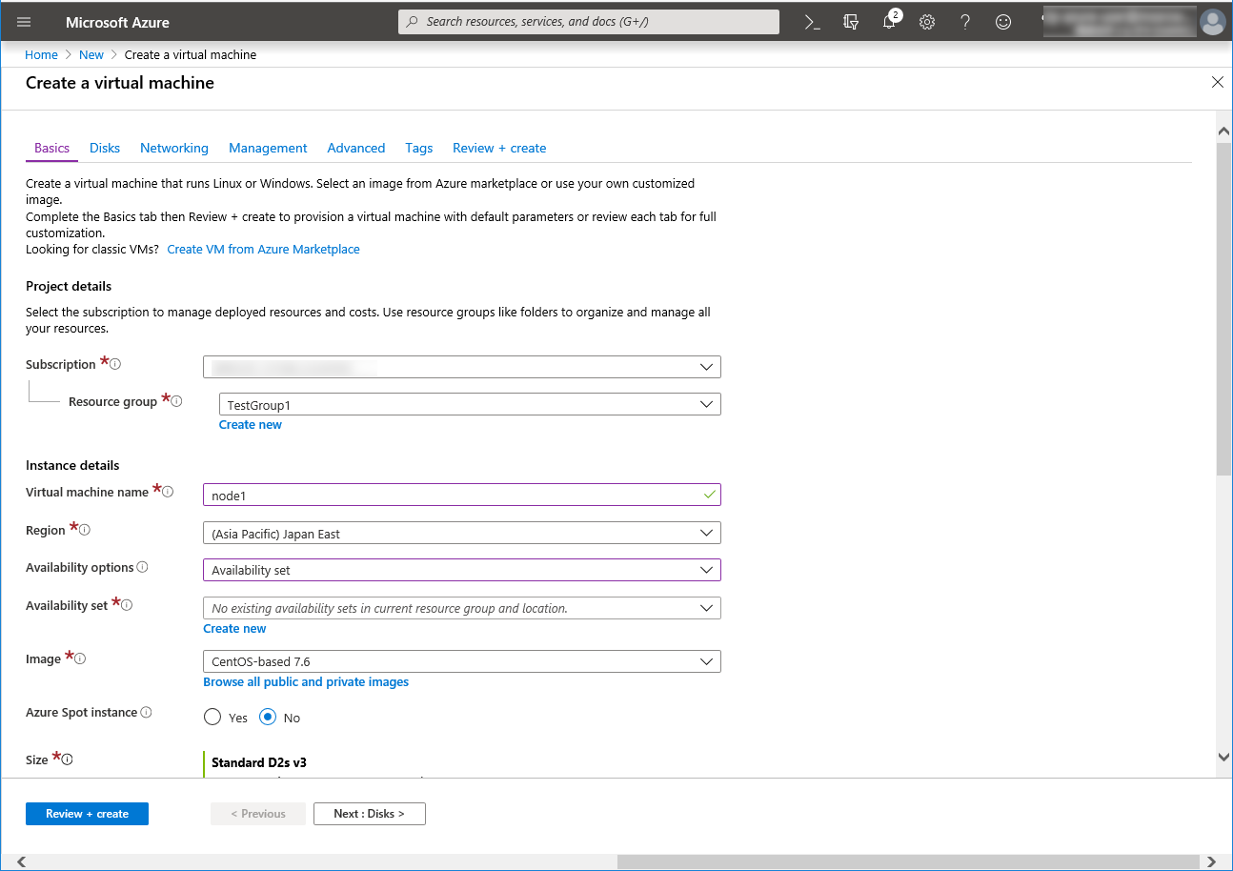Open portal settings gear
The height and width of the screenshot is (871, 1233).
click(x=927, y=22)
